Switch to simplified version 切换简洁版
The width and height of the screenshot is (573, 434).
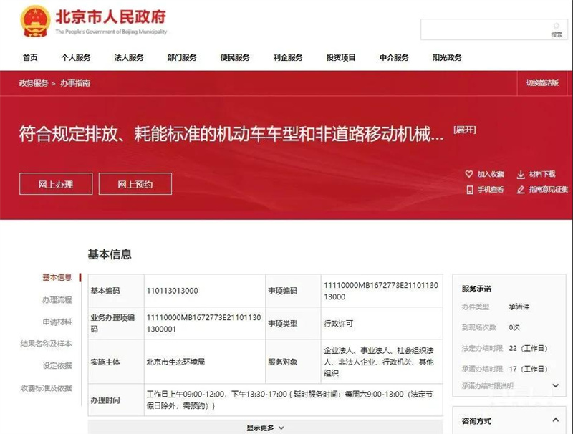[x=542, y=83]
